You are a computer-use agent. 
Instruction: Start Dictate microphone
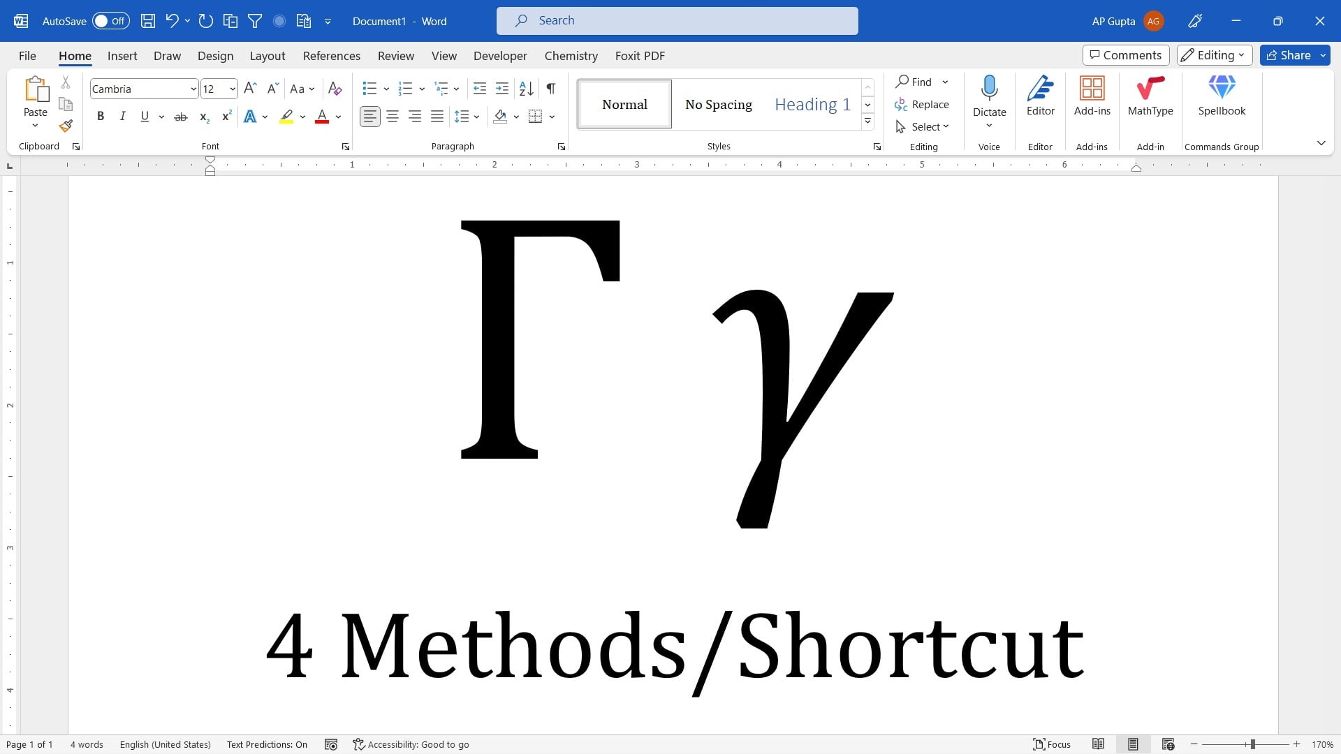point(989,89)
